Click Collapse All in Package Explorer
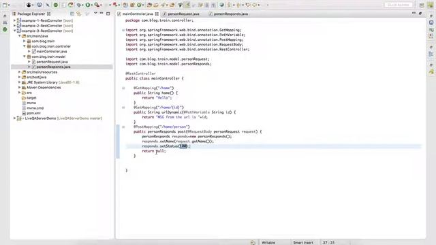Viewport: 436px width, 245px height. click(x=72, y=14)
